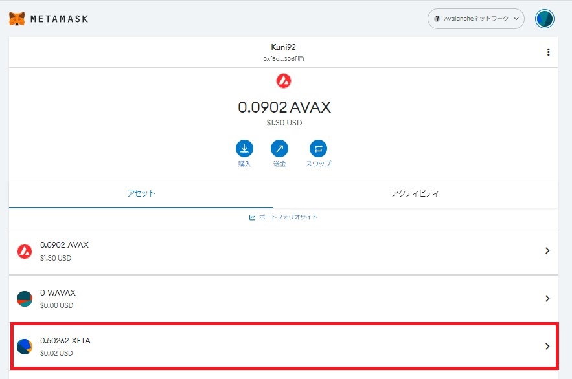572x379 pixels.
Task: Expand the XETA row chevron
Action: pyautogui.click(x=547, y=346)
